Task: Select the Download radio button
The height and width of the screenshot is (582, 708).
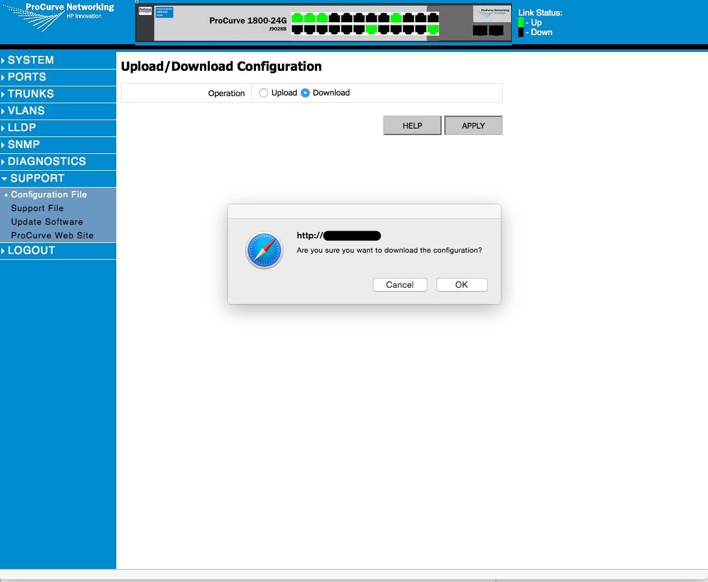Action: pyautogui.click(x=305, y=93)
